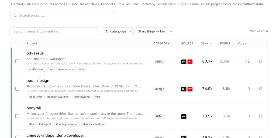Click the GH source icon for open-design
Image resolution: width=276 pixels, height=138 pixels.
[x=184, y=89]
